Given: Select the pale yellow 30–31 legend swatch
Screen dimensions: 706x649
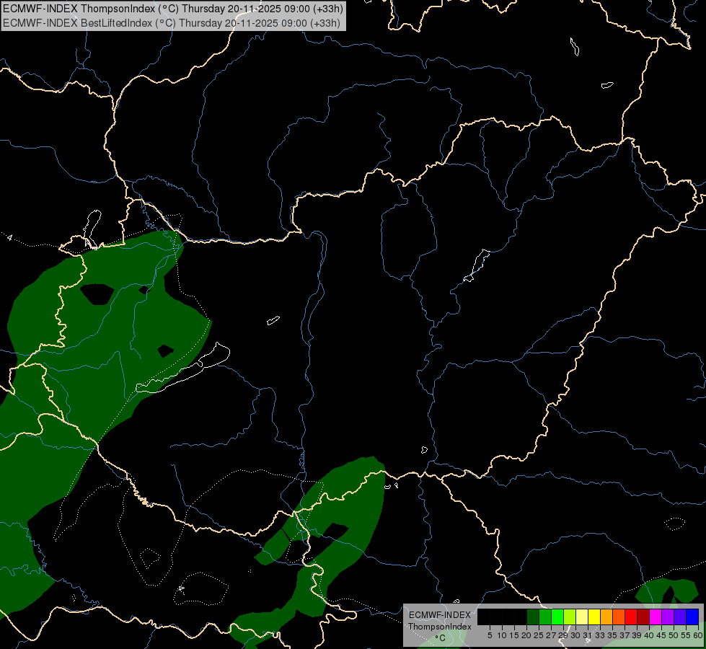Looking at the screenshot, I should [x=582, y=617].
